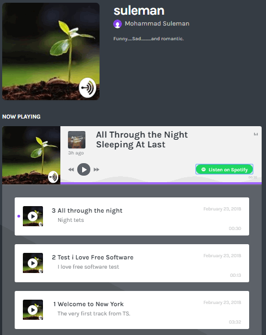
Task: Skip forward with fast-forward icon
Action: [96, 170]
